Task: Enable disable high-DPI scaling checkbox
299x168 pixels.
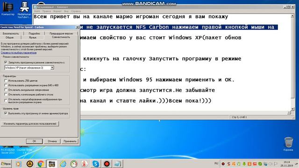Action: click(x=6, y=100)
